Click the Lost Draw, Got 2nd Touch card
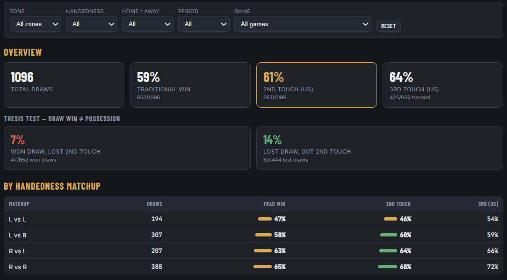 click(380, 148)
